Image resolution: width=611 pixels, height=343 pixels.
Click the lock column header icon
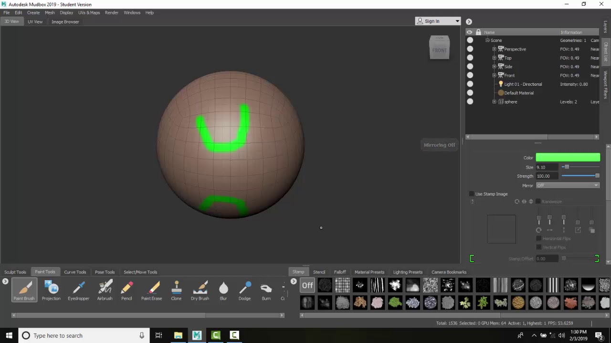478,32
